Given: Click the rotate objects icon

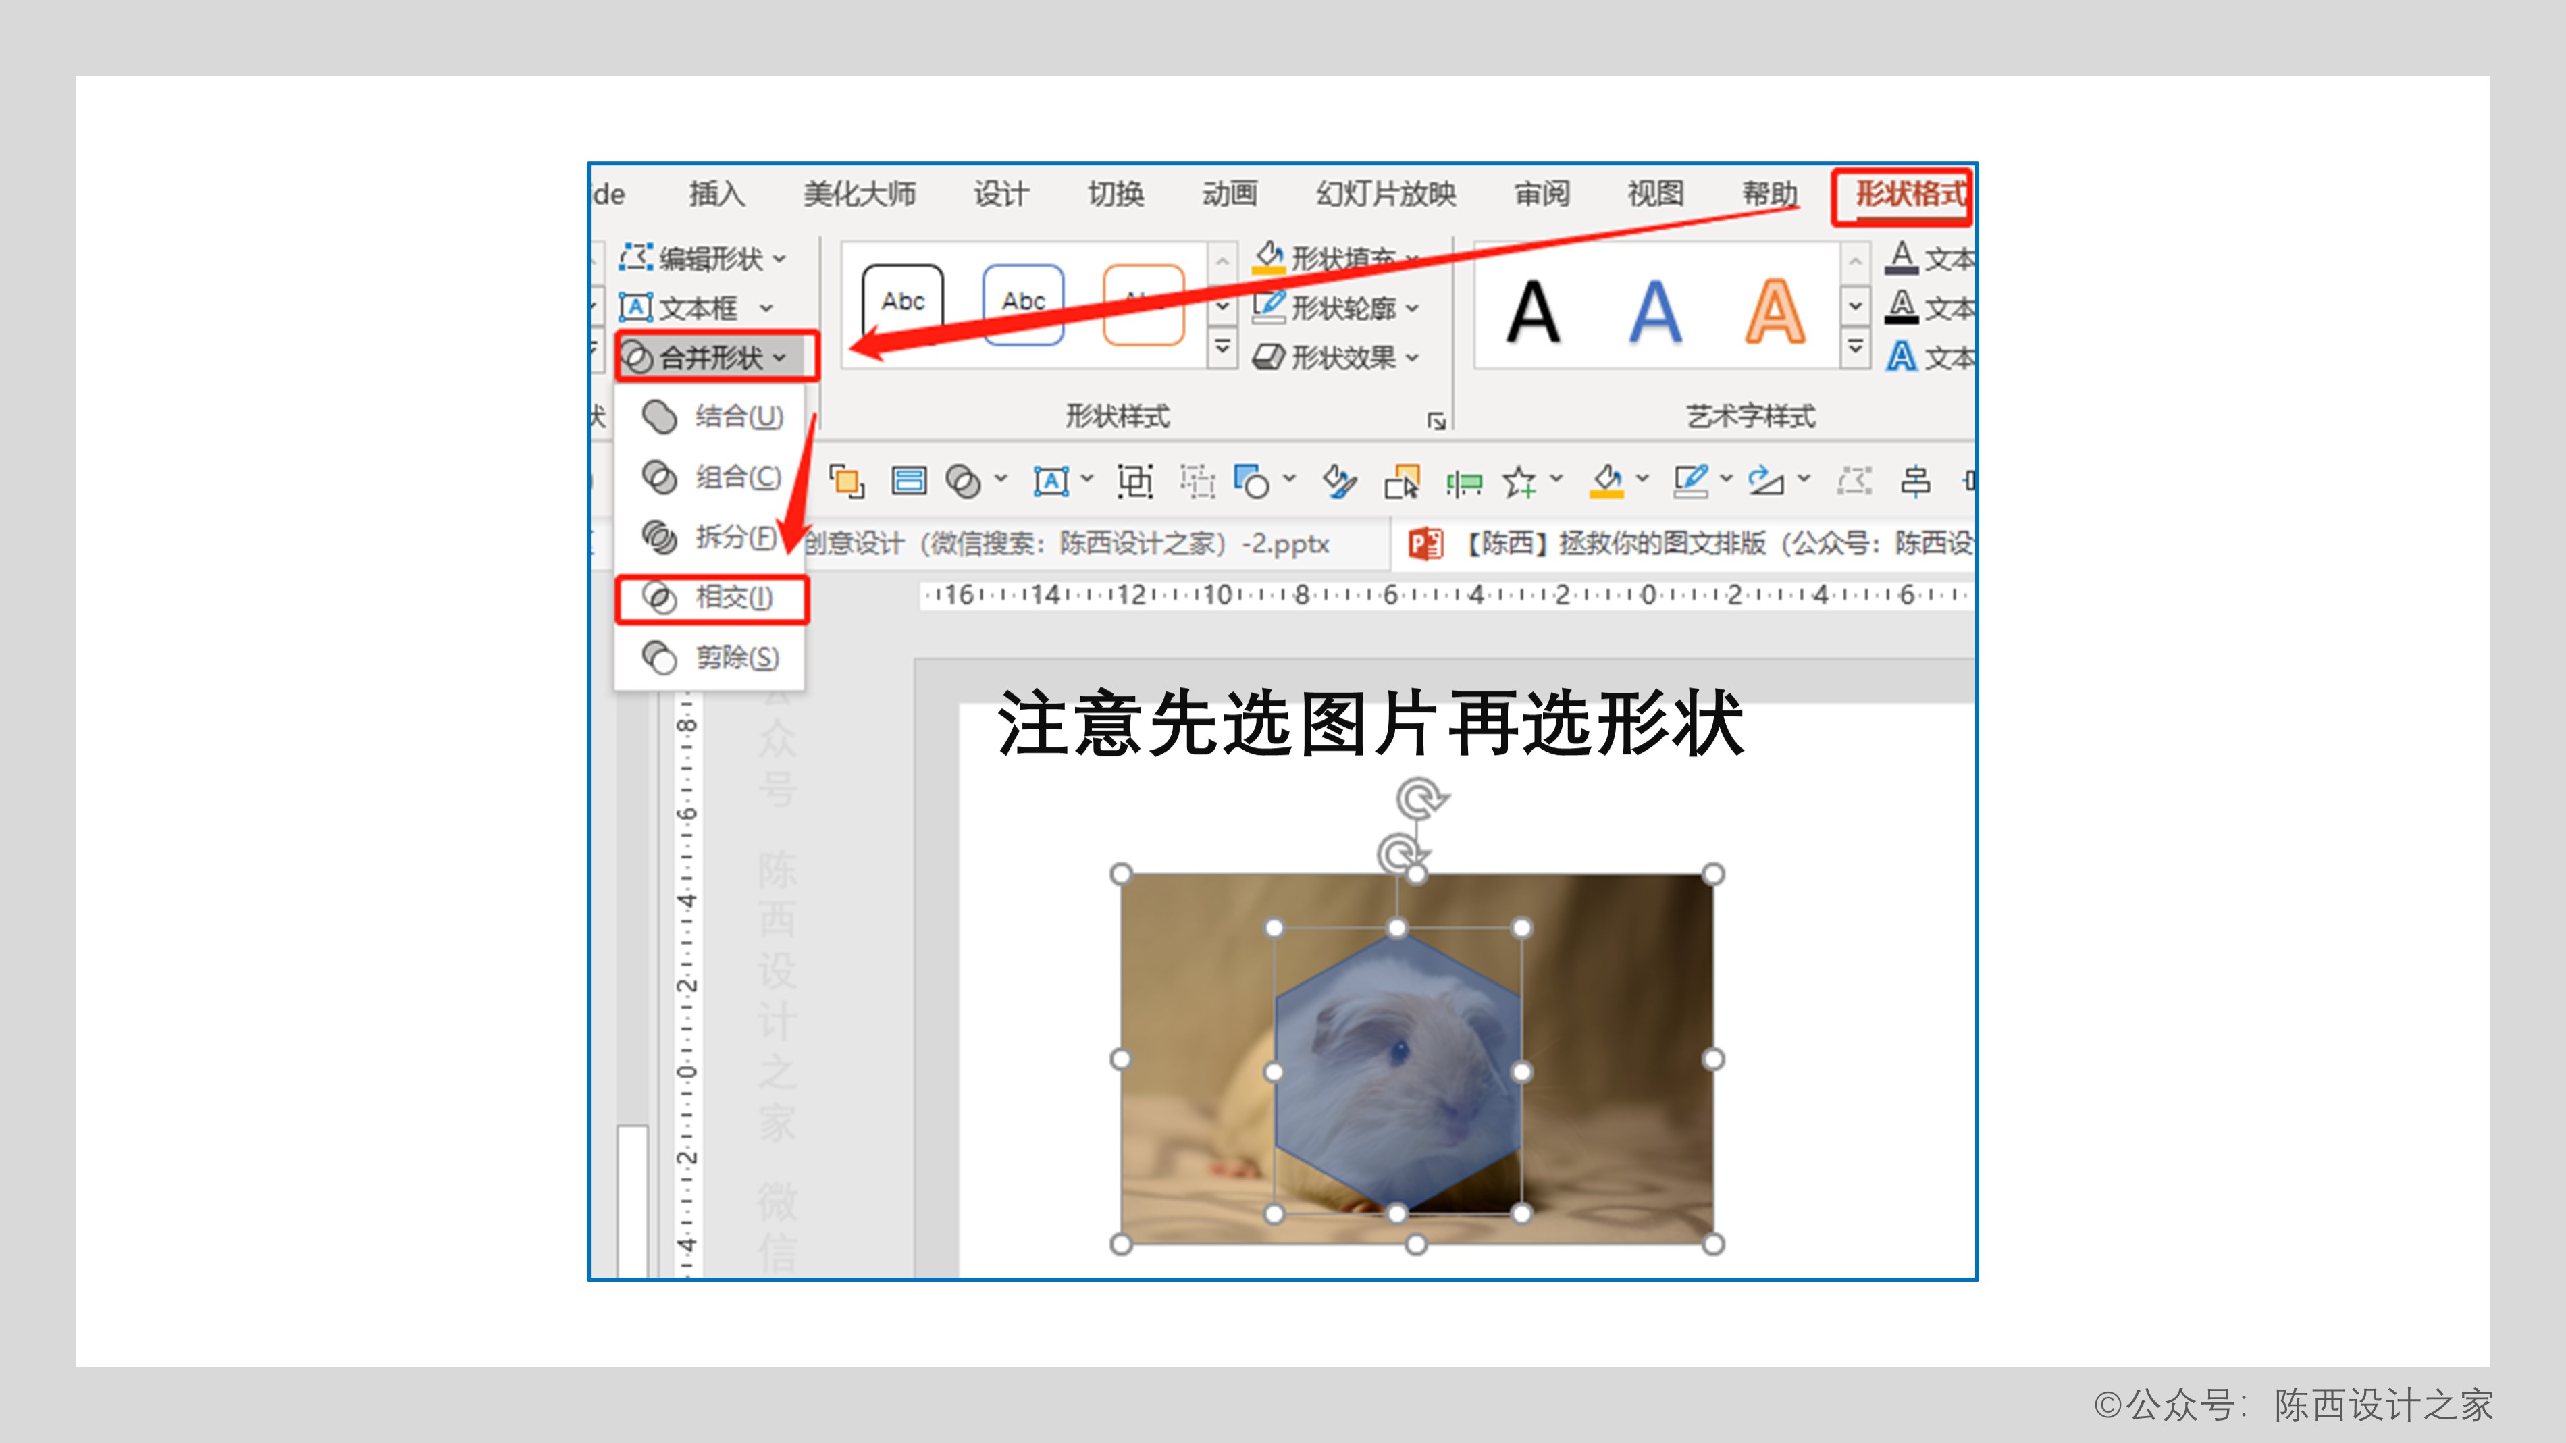Looking at the screenshot, I should pyautogui.click(x=1766, y=481).
